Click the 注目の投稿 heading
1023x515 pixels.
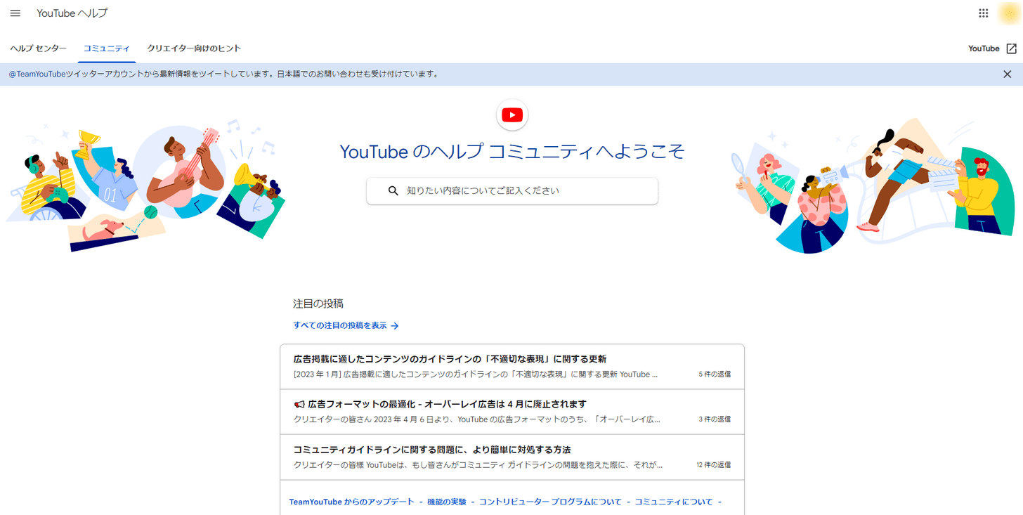pyautogui.click(x=318, y=304)
